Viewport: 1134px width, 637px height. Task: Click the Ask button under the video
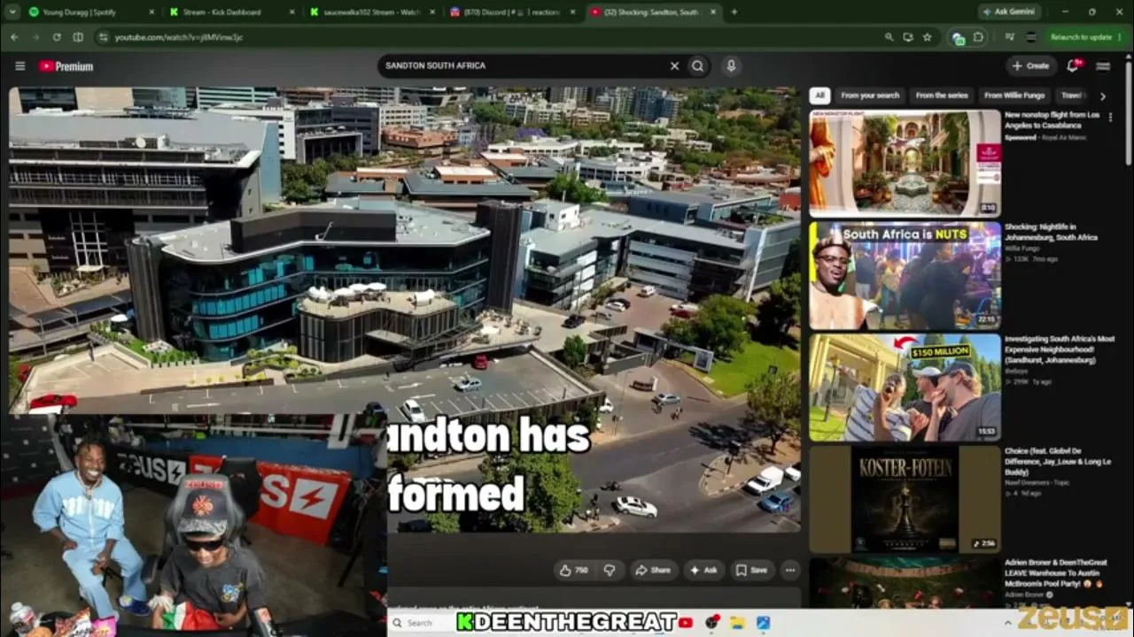pyautogui.click(x=703, y=571)
